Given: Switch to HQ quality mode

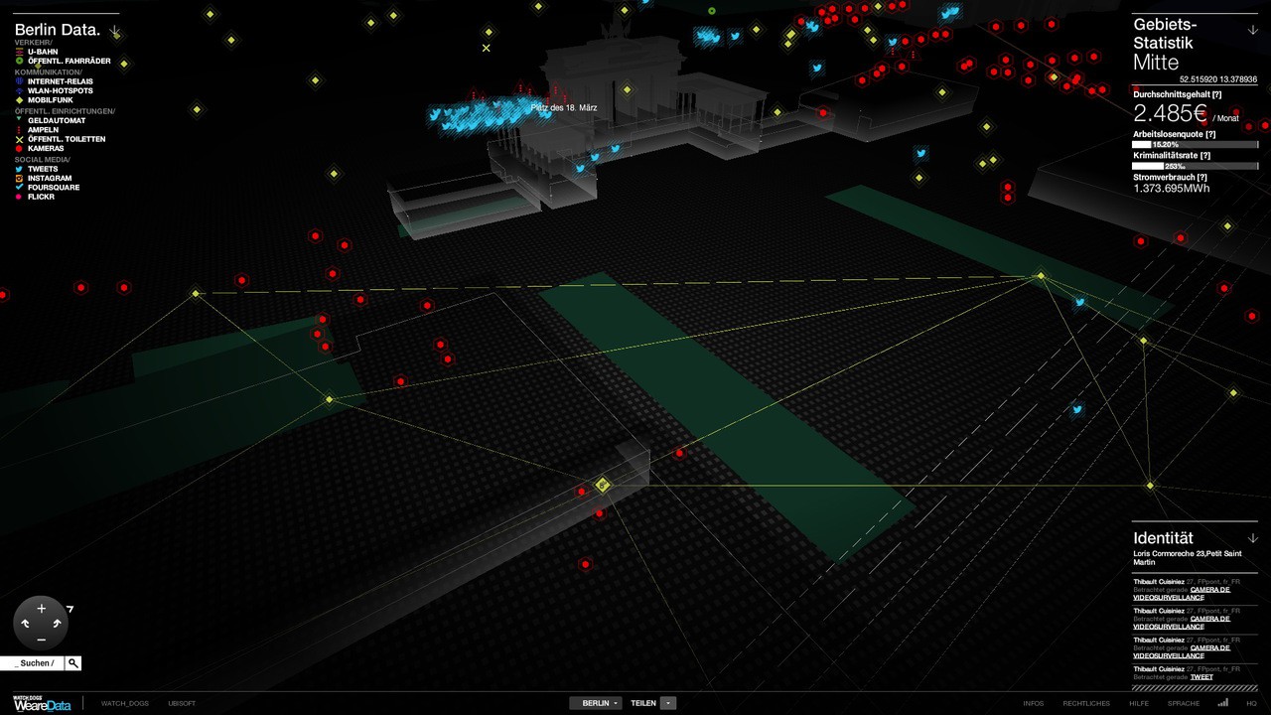Looking at the screenshot, I should [x=1251, y=703].
